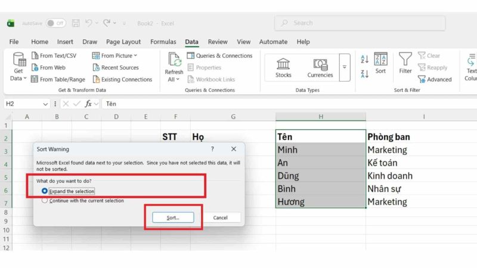Click cell containing Dũng
The image size is (477, 268).
[x=321, y=176]
